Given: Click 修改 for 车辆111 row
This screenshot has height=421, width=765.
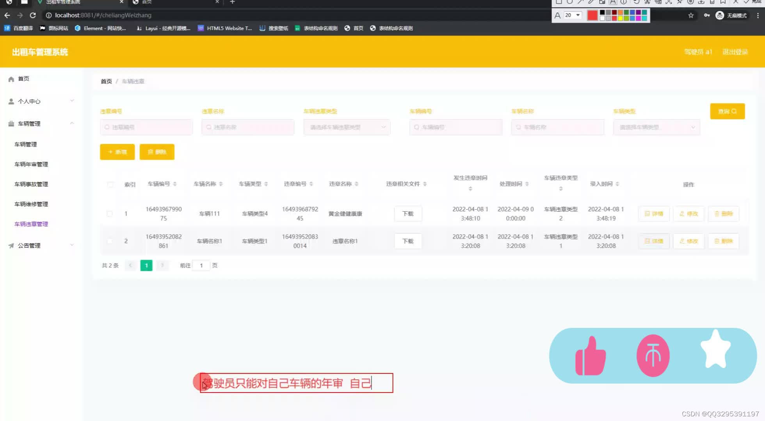Looking at the screenshot, I should tap(688, 214).
